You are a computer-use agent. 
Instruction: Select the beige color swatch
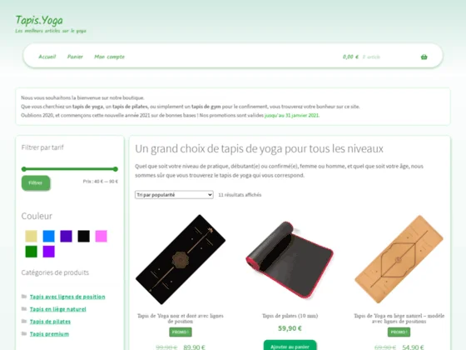(x=32, y=236)
